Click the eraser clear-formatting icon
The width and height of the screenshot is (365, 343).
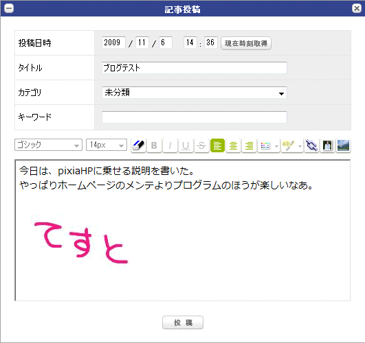coord(138,145)
